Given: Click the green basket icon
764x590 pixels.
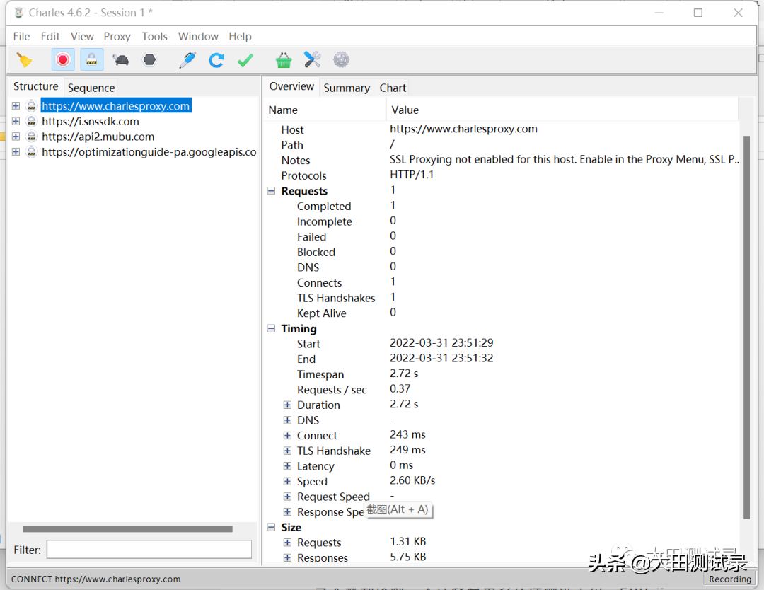Looking at the screenshot, I should 284,60.
